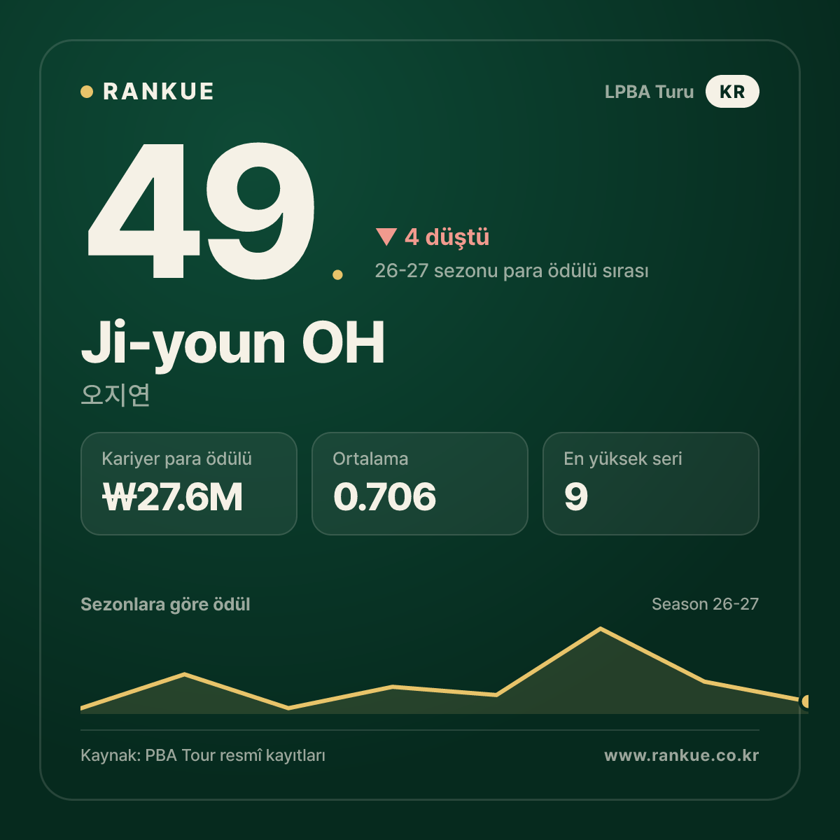
Task: Click '26-27 sezonu para ödülü sırası' caption
Action: coord(512,271)
